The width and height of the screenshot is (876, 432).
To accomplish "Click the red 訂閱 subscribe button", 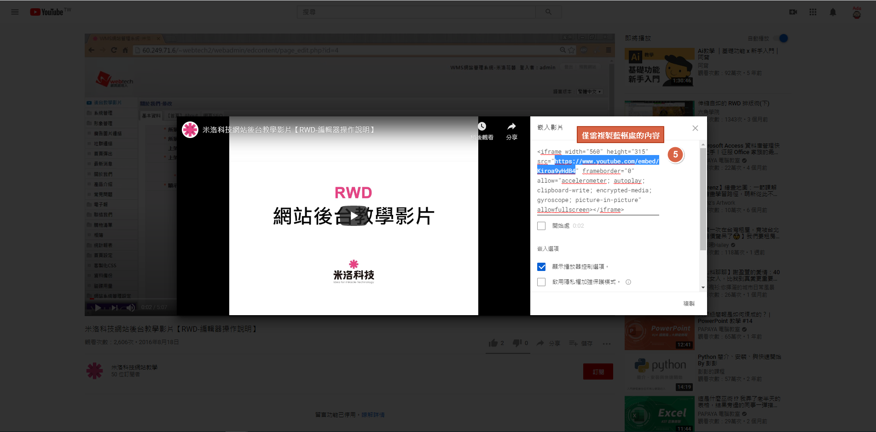I will point(598,372).
